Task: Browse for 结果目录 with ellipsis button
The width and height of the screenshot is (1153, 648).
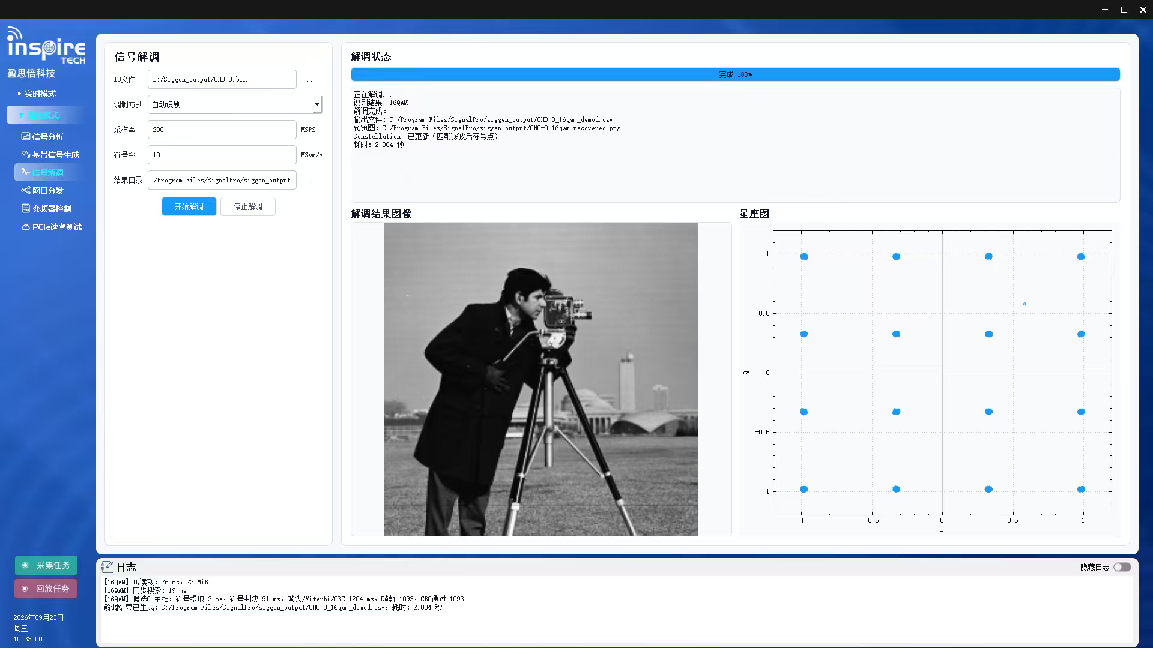Action: (311, 181)
